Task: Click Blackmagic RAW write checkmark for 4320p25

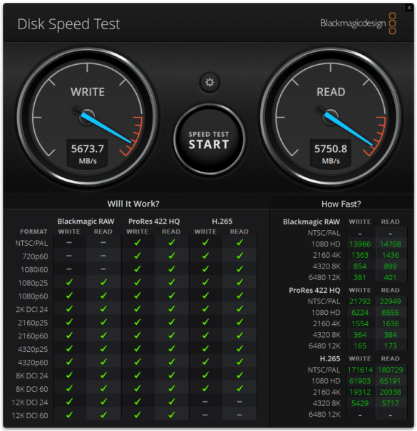Action: pos(69,348)
